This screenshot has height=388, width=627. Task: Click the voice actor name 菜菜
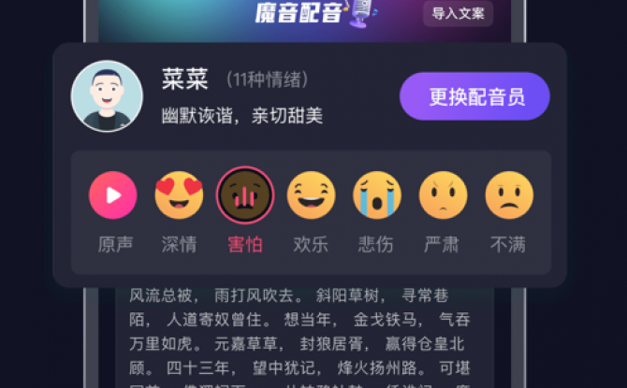tap(184, 79)
